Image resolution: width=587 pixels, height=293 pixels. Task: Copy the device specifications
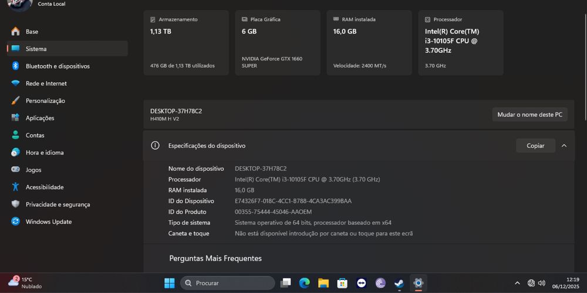click(x=535, y=146)
